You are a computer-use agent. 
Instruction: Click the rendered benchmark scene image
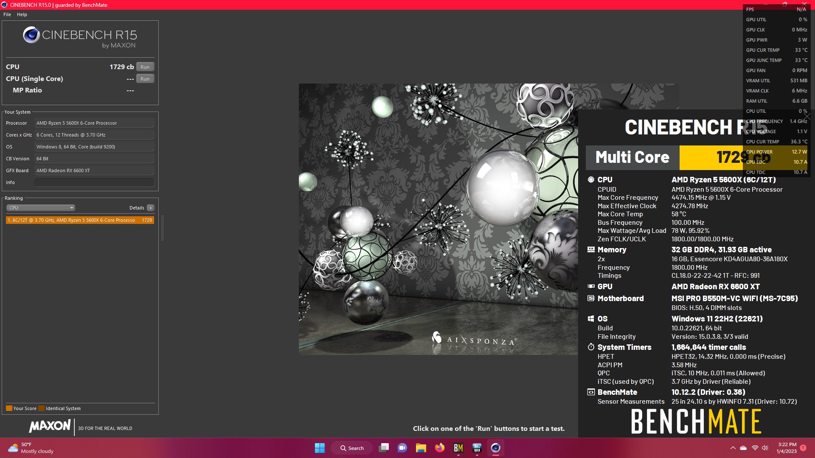point(438,219)
